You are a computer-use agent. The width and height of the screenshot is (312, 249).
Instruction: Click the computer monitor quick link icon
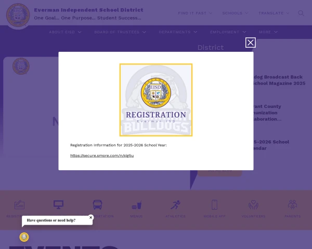58,205
